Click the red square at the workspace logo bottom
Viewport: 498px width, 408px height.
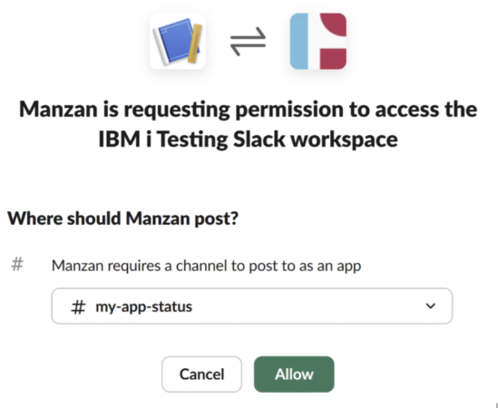(333, 59)
